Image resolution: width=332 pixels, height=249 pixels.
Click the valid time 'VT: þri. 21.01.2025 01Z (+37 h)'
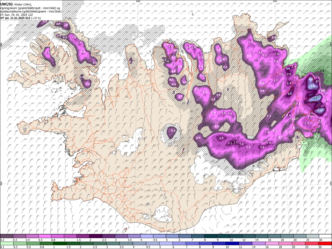coord(20,18)
